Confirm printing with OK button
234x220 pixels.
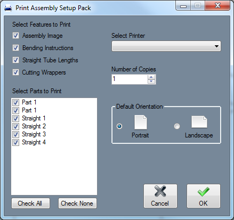pos(204,196)
